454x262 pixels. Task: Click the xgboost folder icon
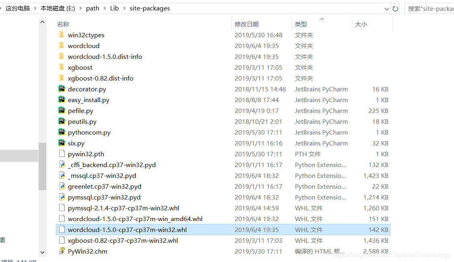click(x=61, y=67)
